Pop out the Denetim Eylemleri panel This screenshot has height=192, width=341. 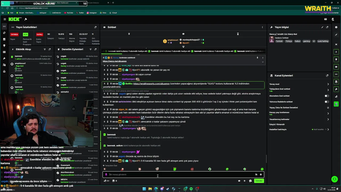pos(95,49)
